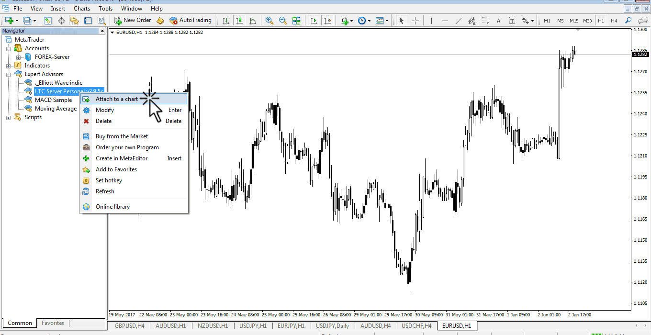Click the Zoom In magnifier icon
The height and width of the screenshot is (335, 651).
pos(269,21)
